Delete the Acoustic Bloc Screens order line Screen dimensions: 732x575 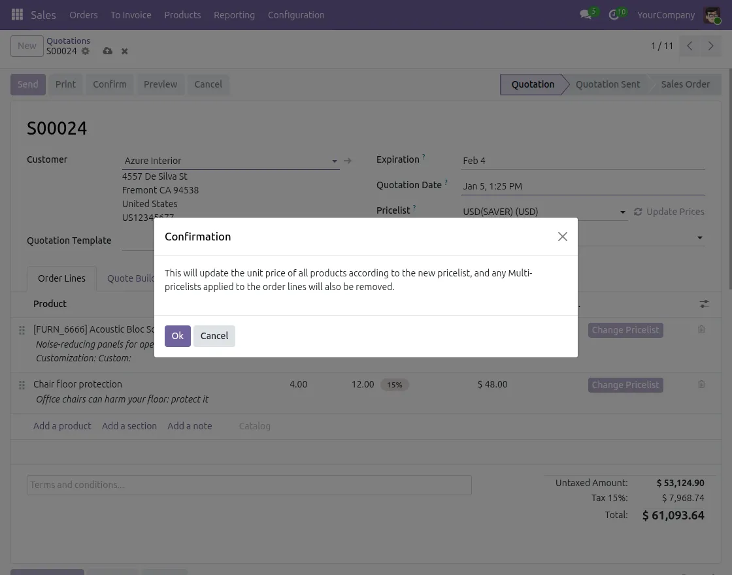701,329
